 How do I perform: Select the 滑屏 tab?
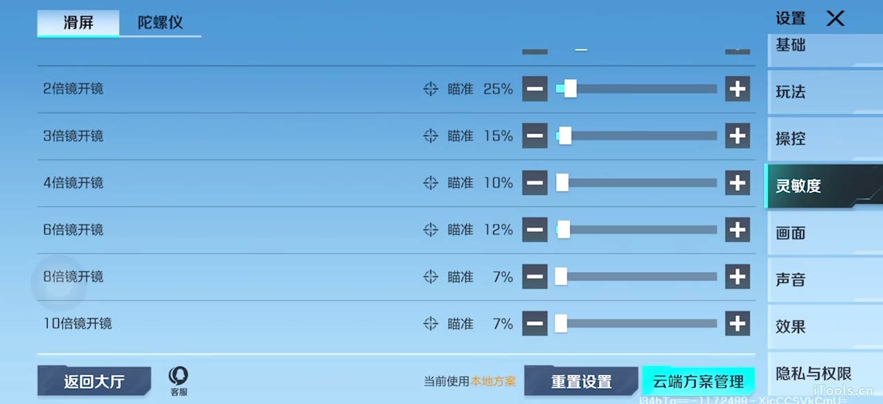[x=78, y=22]
